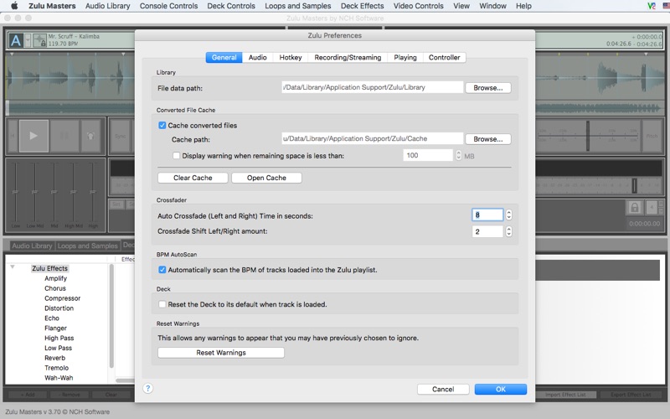
Task: Click the Crossfade Shift amount field showing 2
Action: pos(487,231)
